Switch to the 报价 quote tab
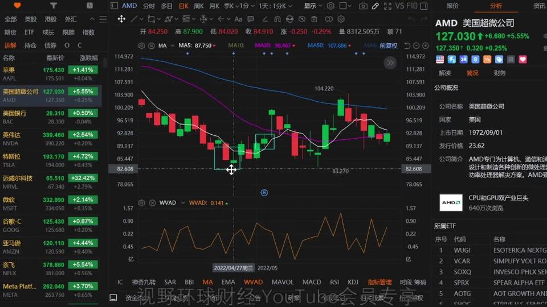Screen dimensions: 547x307 coord(452,6)
